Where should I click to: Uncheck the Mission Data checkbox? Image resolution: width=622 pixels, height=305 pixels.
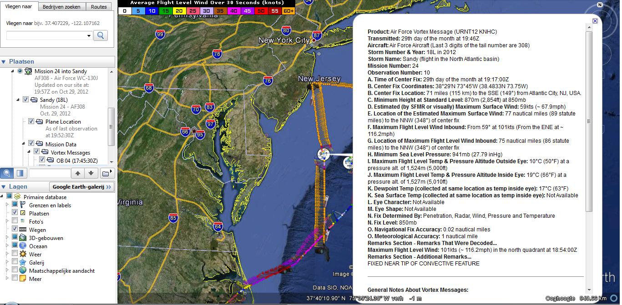31,144
